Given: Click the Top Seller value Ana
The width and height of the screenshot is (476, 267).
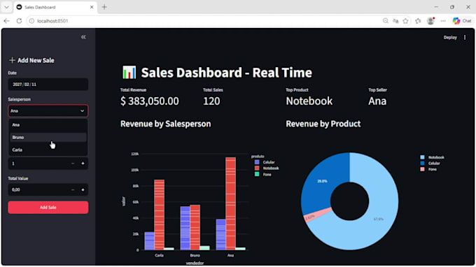Looking at the screenshot, I should [x=377, y=101].
